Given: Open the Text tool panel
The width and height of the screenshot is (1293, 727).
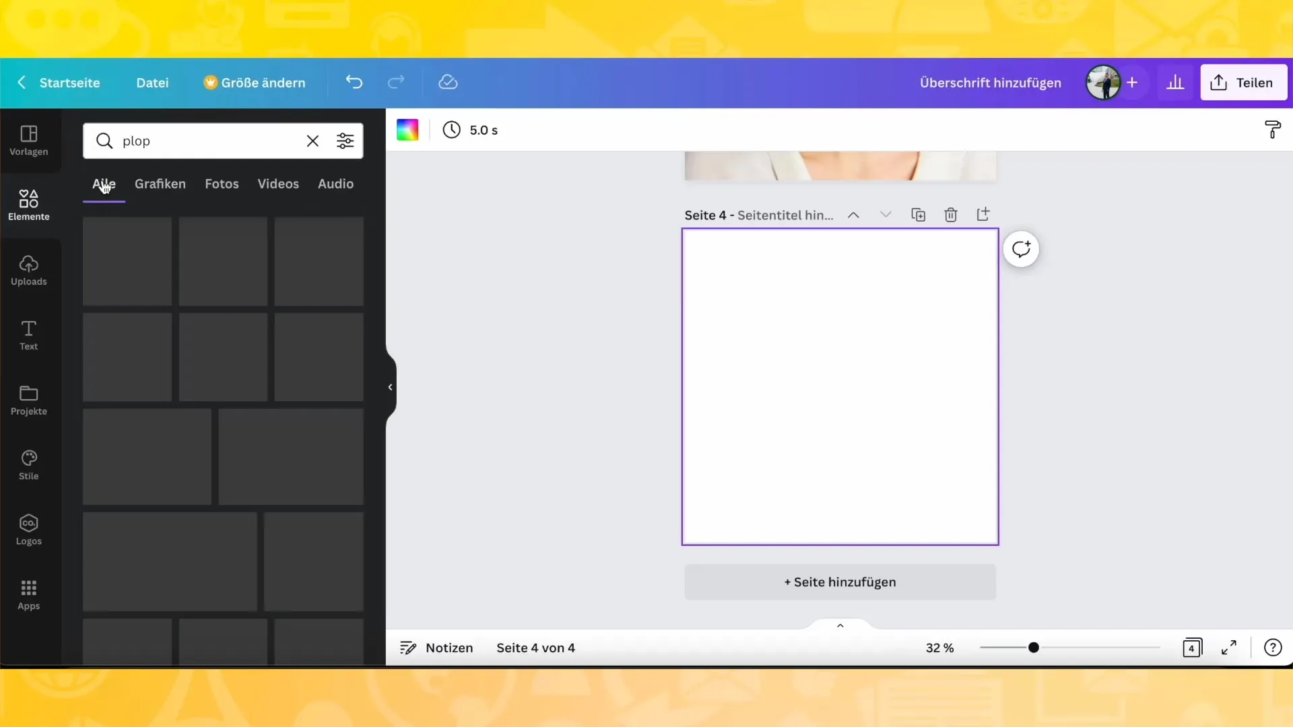Looking at the screenshot, I should [29, 335].
